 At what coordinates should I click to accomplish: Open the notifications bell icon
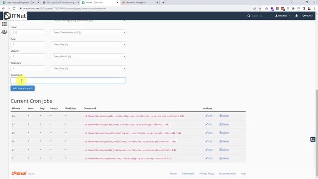(x=296, y=16)
